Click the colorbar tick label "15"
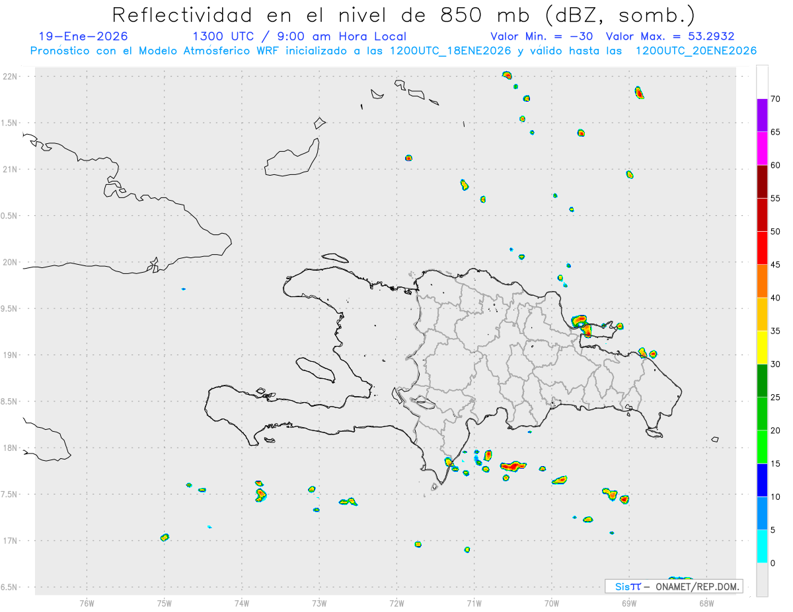 [775, 463]
